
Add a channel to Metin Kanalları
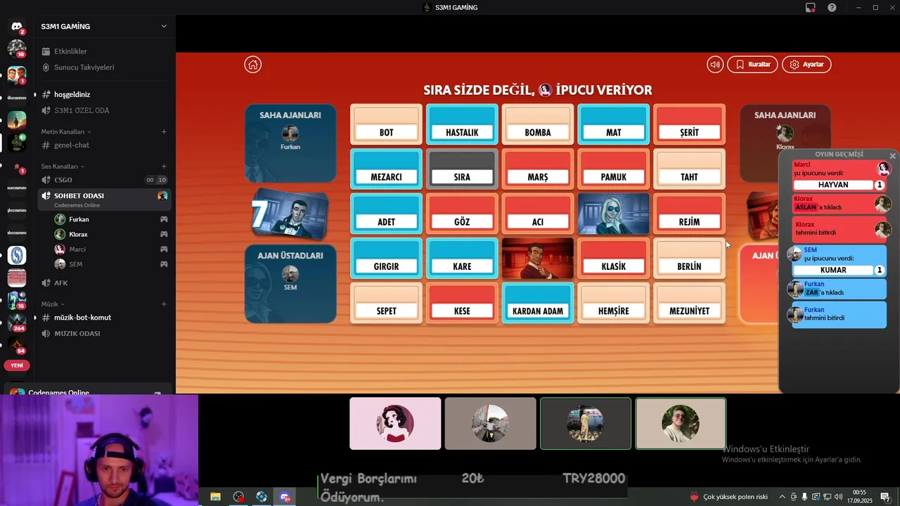tap(164, 131)
